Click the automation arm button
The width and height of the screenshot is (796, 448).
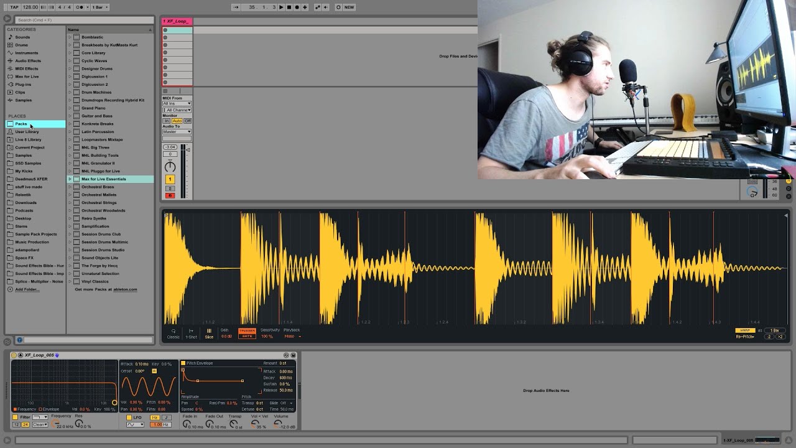tap(317, 7)
